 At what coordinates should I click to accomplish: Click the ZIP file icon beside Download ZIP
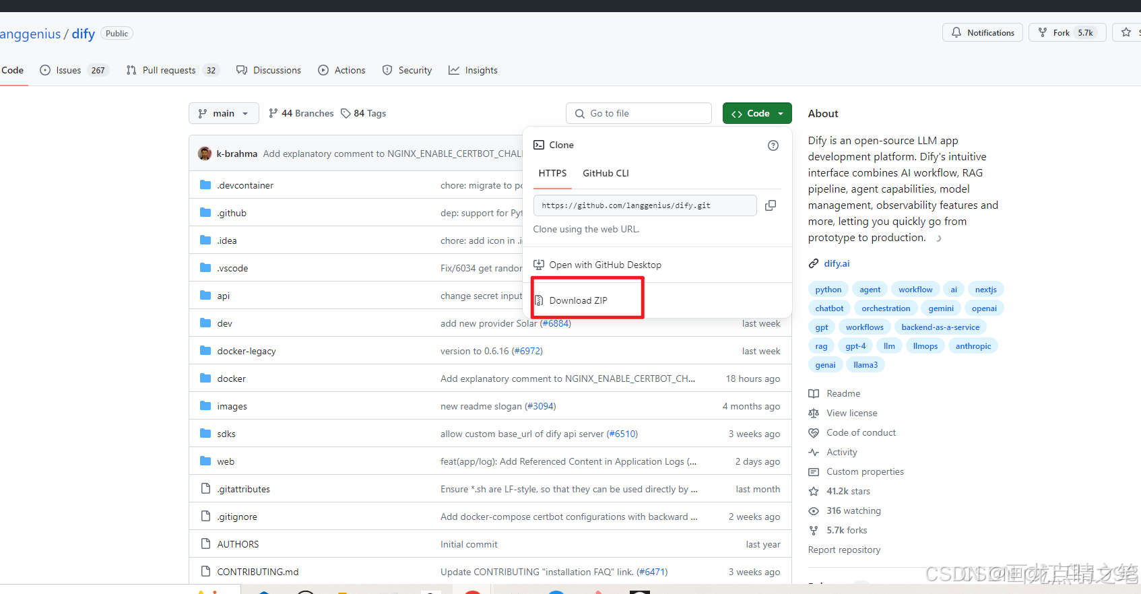539,300
